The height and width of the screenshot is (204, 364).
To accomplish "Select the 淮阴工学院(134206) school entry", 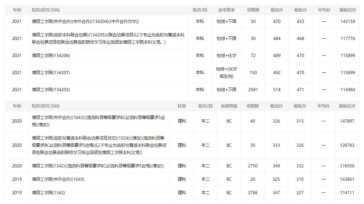I will (51, 56).
